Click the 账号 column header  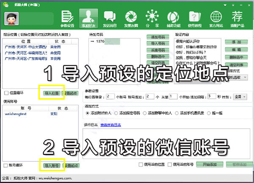26,108
